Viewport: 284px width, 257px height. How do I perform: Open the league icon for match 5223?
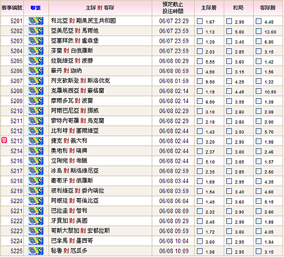(36, 231)
